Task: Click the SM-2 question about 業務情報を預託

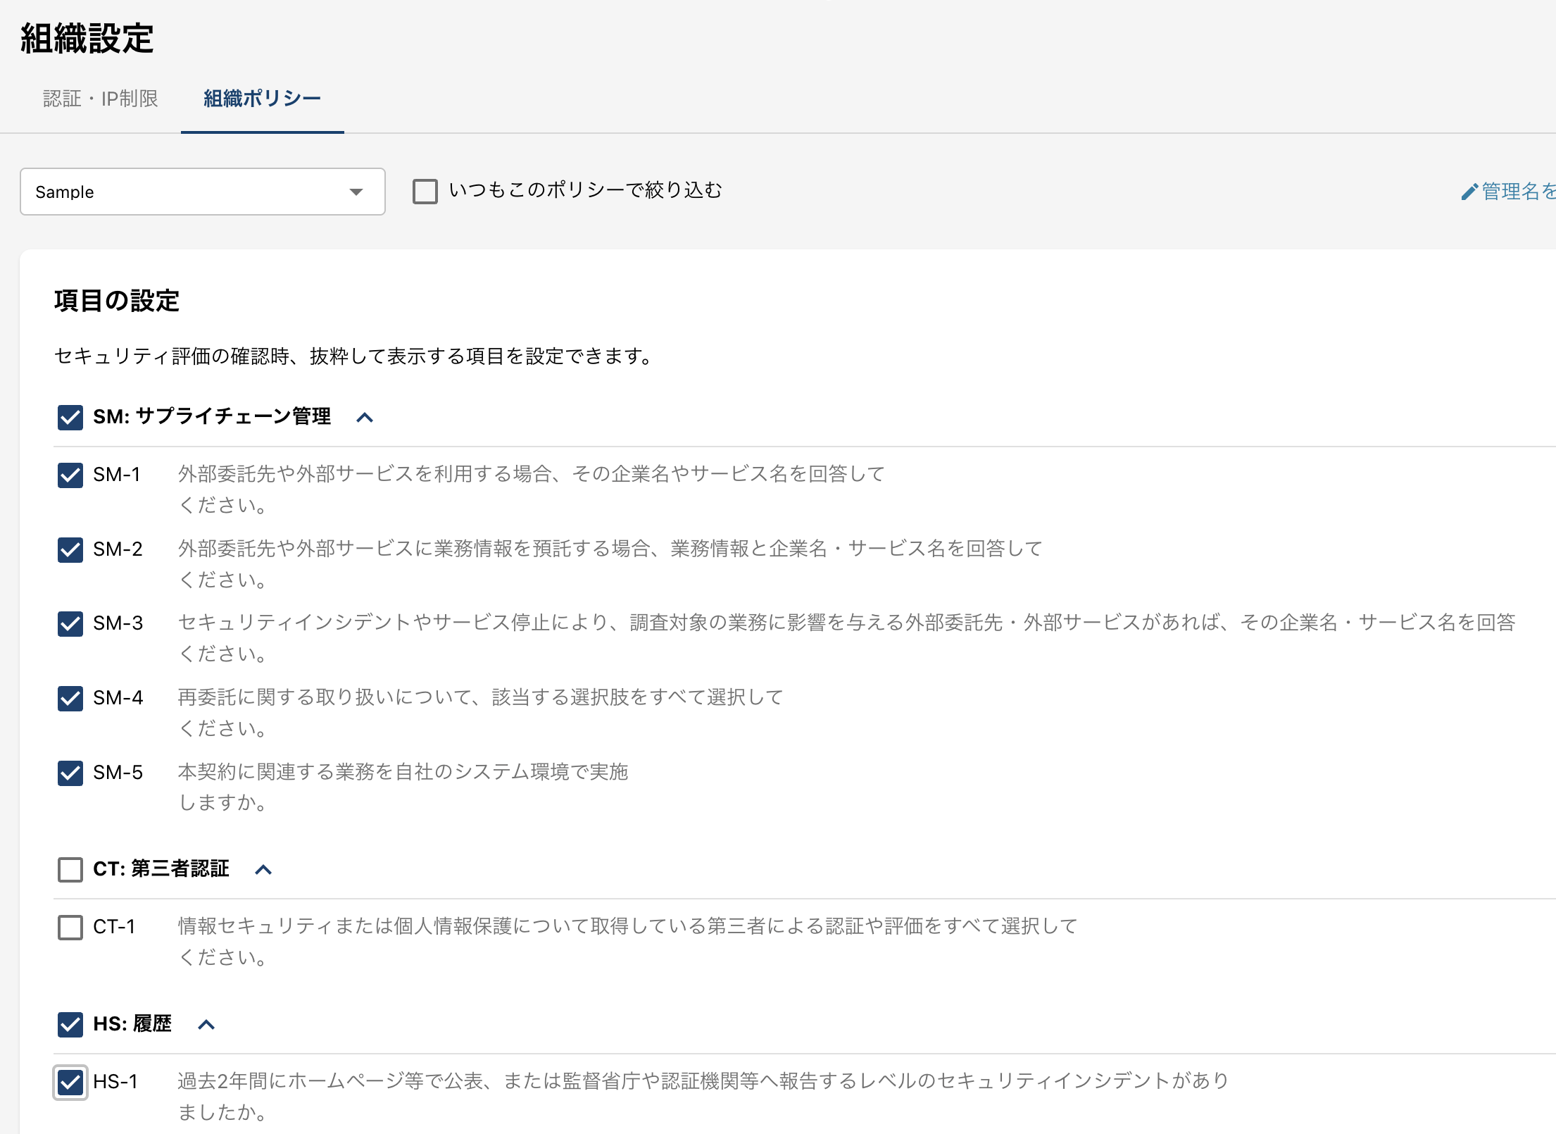Action: (x=610, y=563)
